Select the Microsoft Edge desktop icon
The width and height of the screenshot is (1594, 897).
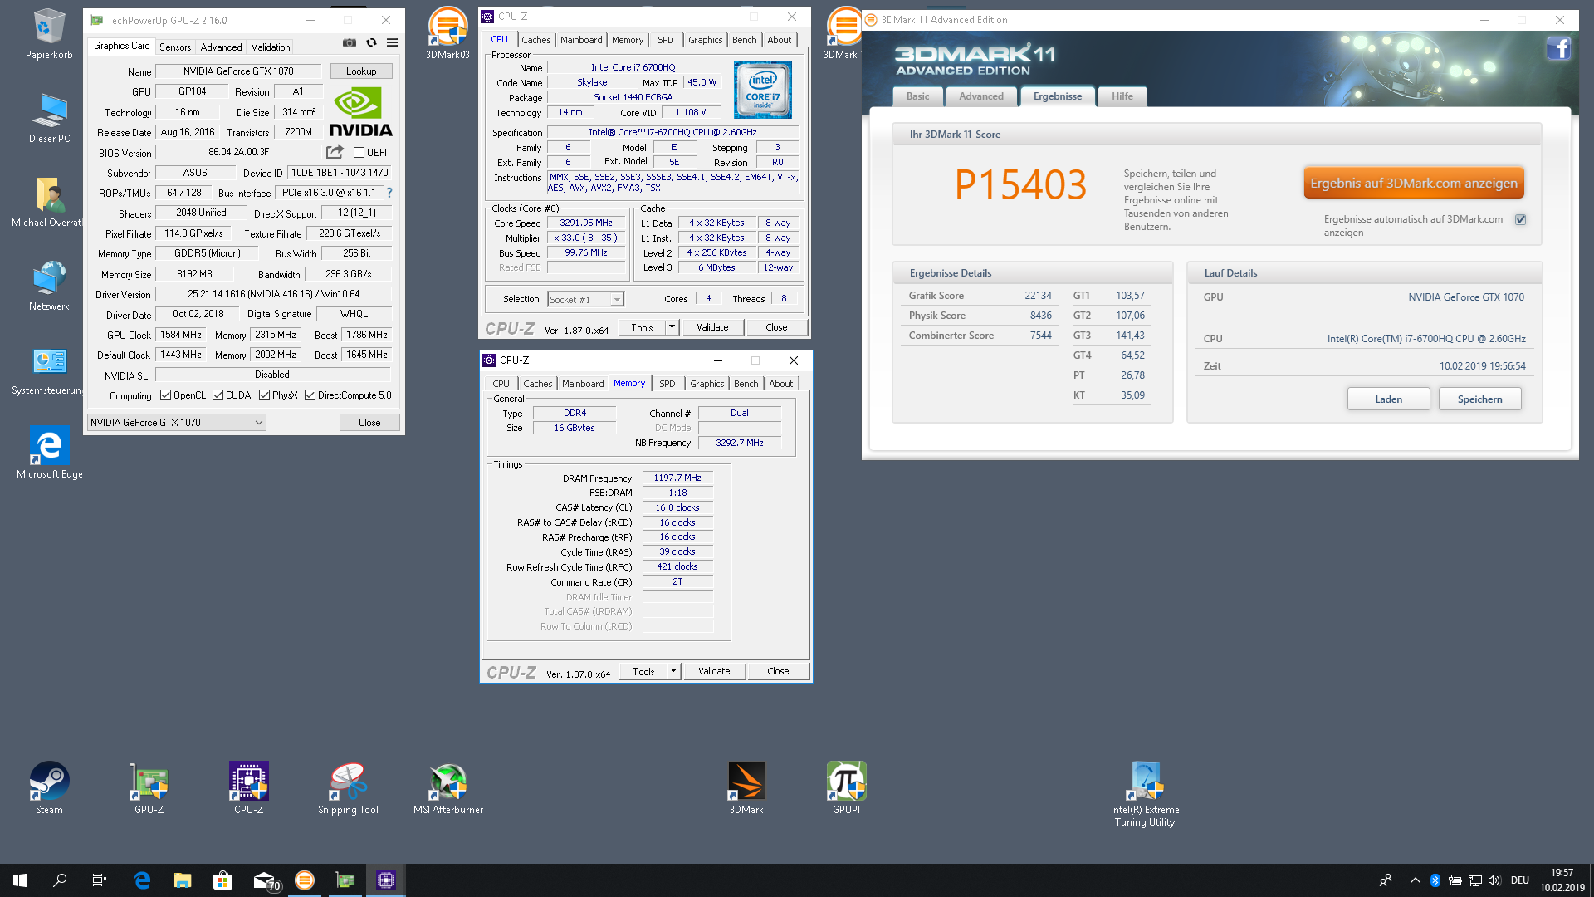(x=49, y=453)
